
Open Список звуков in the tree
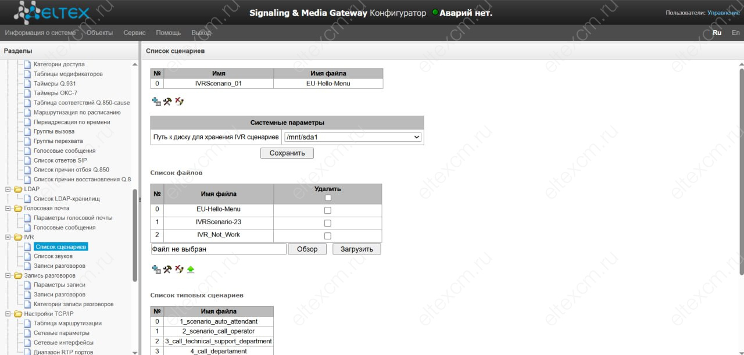[x=53, y=256]
